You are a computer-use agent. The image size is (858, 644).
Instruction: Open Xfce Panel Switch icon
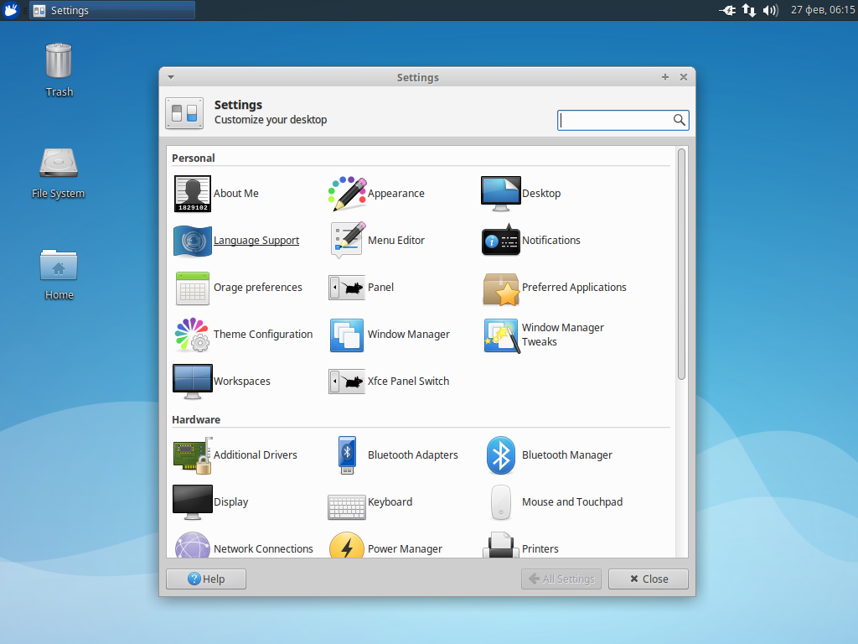pos(347,382)
